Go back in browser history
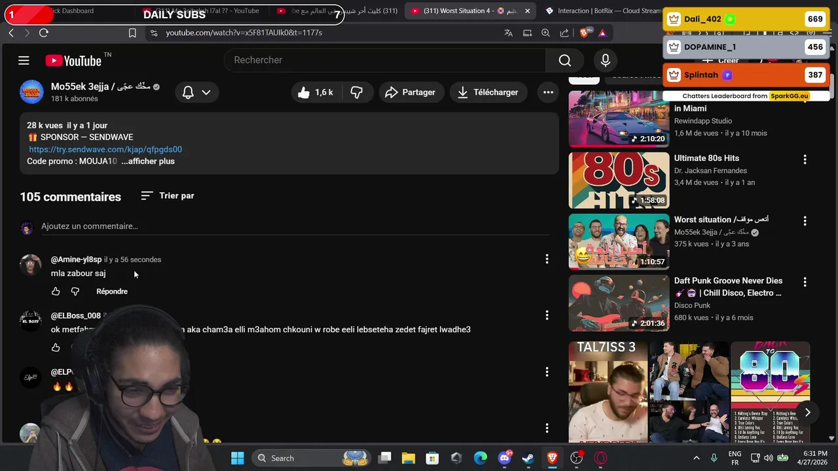The width and height of the screenshot is (838, 471). 11,33
